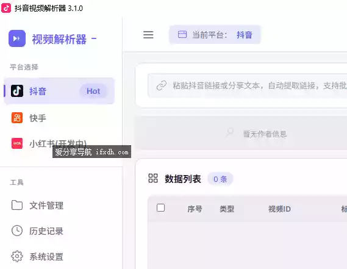Click the 当前平台: label text
Viewport: 347px width, 269px height.
(x=209, y=35)
